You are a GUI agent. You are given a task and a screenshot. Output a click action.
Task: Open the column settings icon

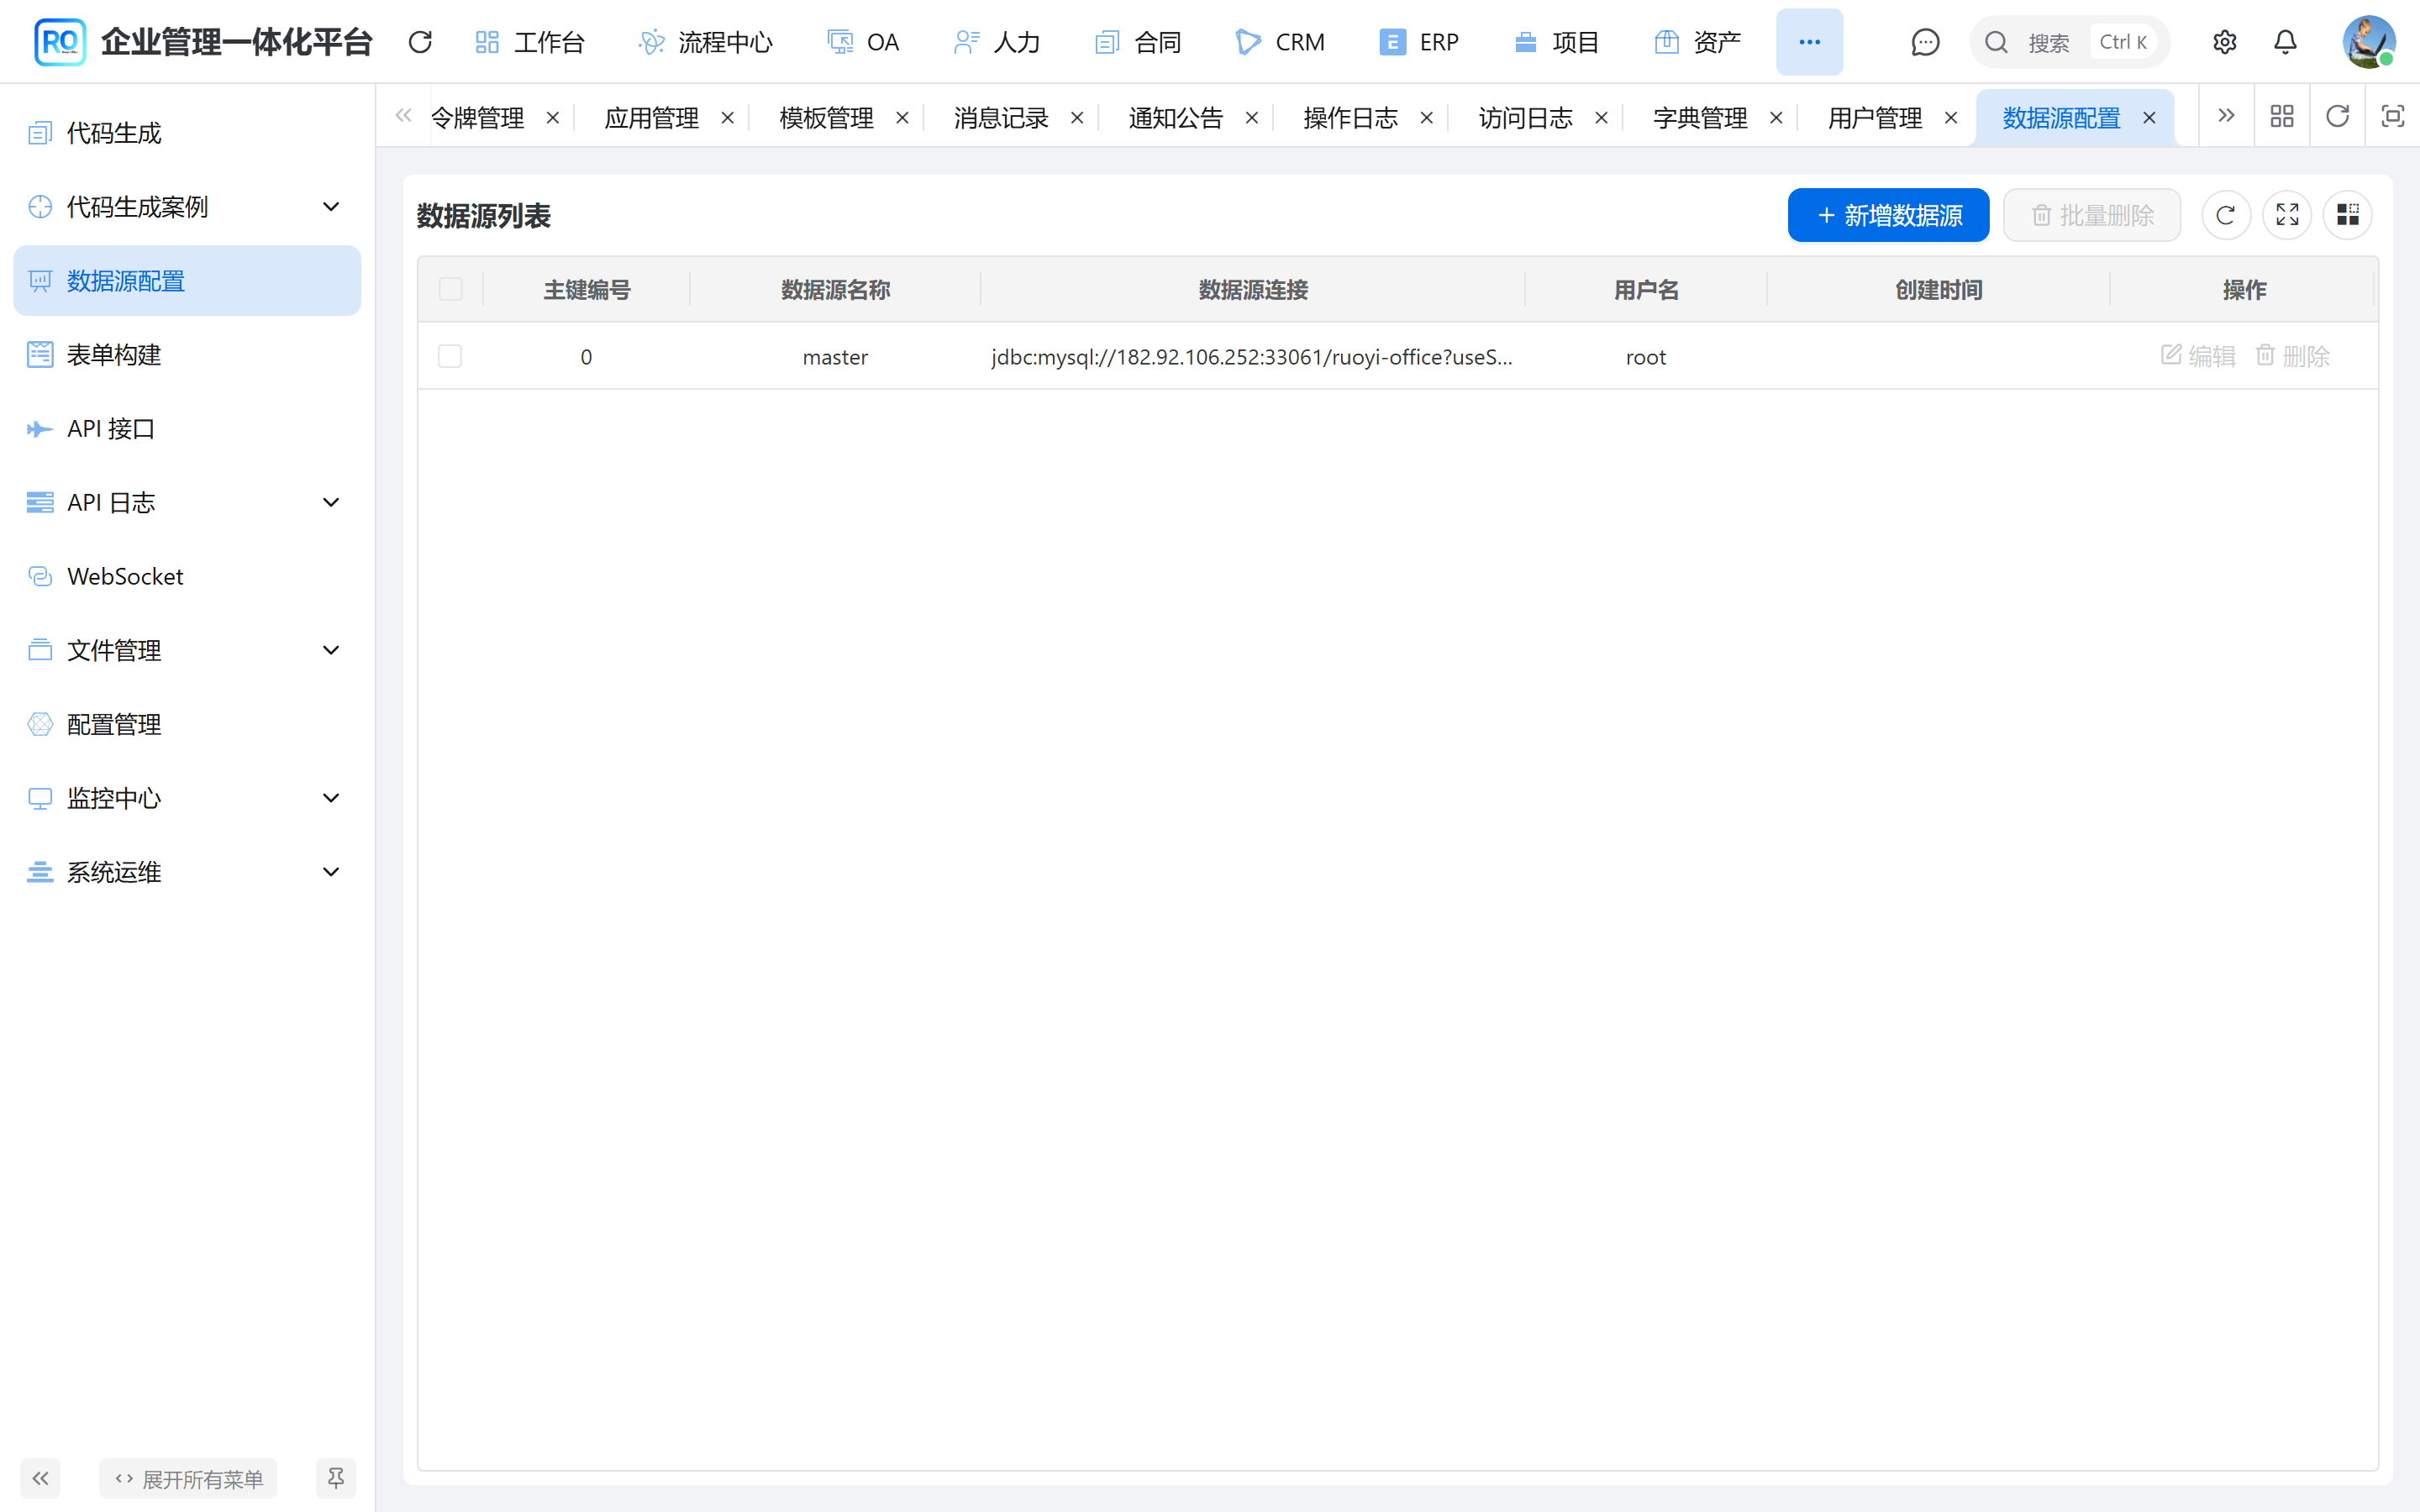pos(2348,215)
